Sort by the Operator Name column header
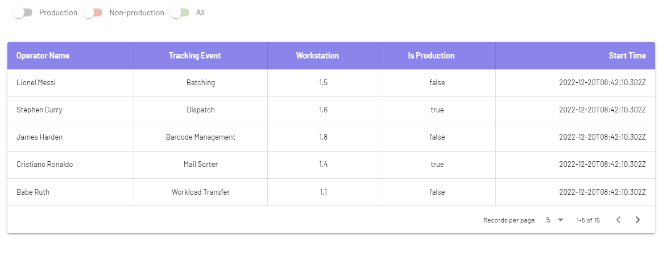667x256 pixels. 43,56
